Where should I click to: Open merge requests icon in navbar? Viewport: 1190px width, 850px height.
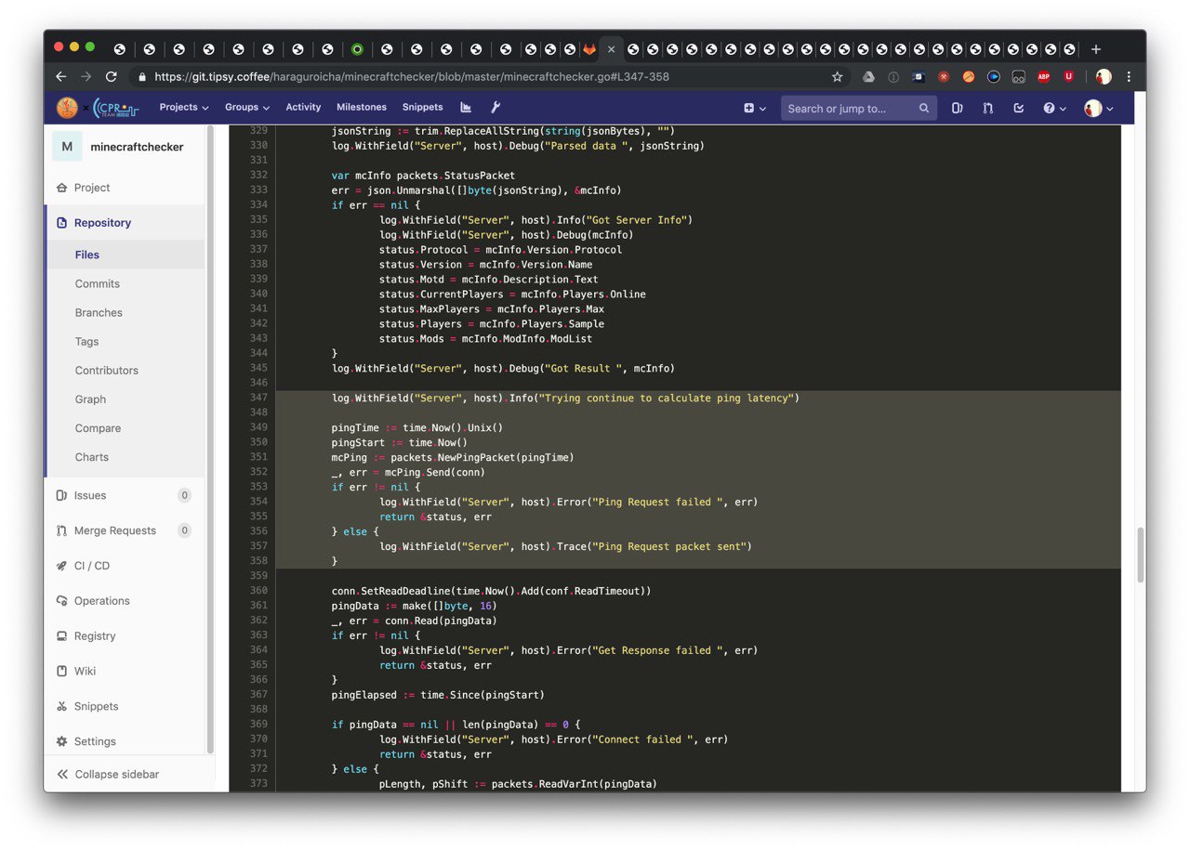[988, 109]
